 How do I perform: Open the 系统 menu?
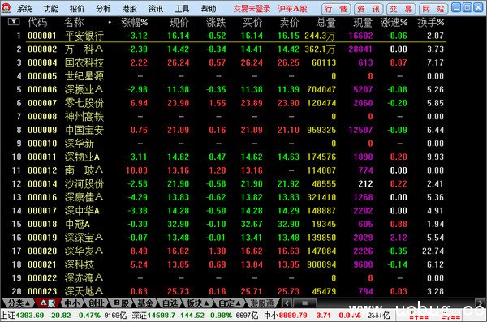(x=24, y=9)
